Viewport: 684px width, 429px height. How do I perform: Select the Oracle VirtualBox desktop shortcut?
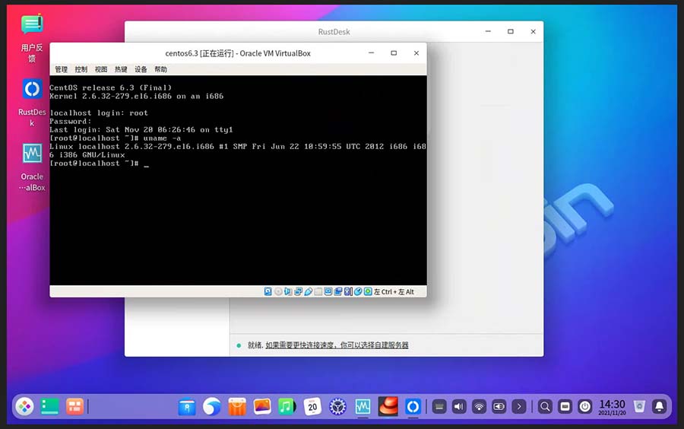coord(32,167)
